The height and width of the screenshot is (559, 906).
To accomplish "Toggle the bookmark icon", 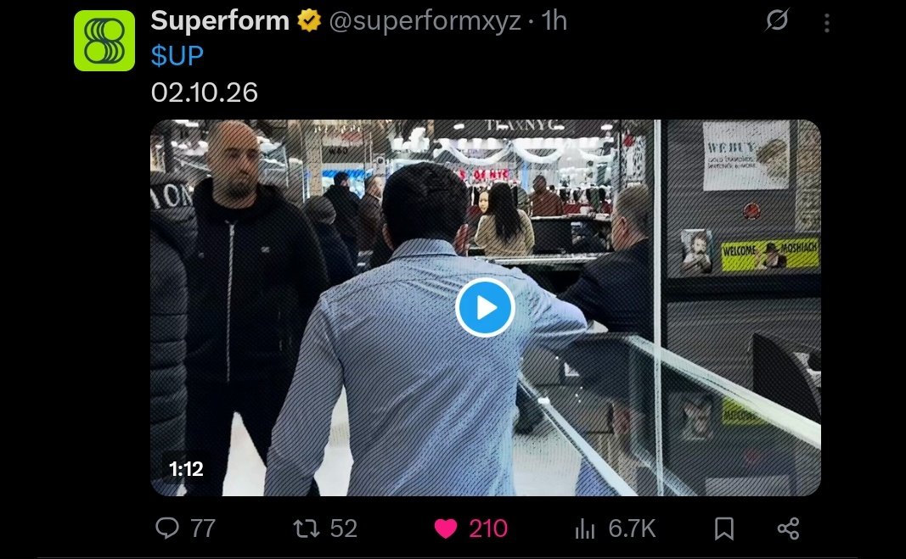I will coord(724,528).
